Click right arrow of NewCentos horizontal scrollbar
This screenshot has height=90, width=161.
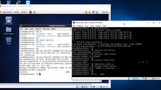108,84
